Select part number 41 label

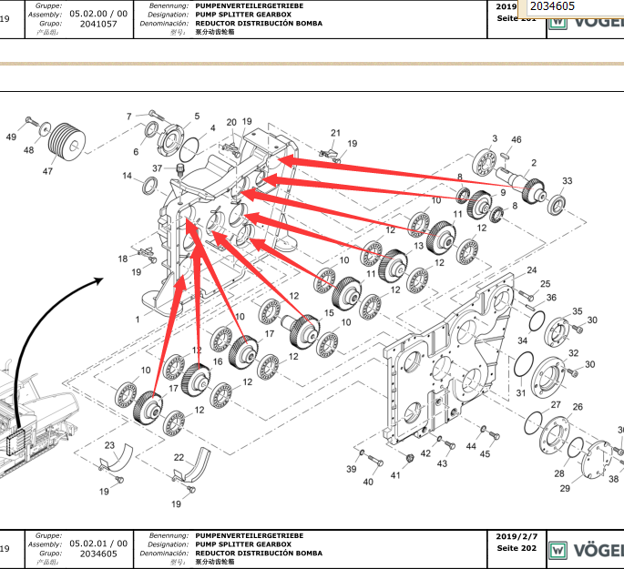coord(395,475)
